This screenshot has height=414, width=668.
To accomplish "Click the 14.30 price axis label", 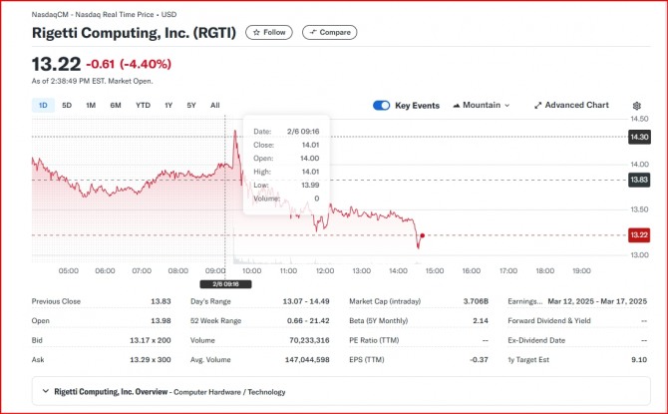I will [639, 137].
